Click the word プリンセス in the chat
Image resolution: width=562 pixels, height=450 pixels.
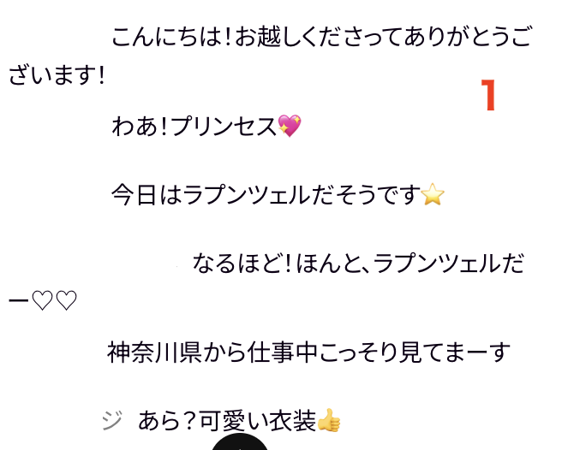(224, 126)
